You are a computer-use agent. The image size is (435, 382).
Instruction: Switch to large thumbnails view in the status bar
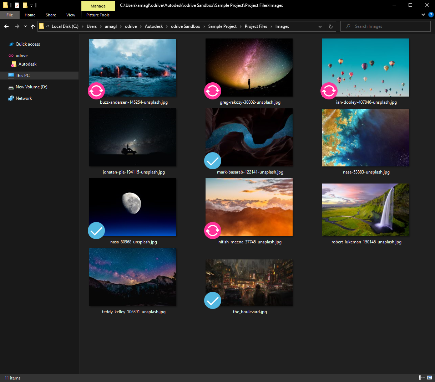tap(430, 378)
